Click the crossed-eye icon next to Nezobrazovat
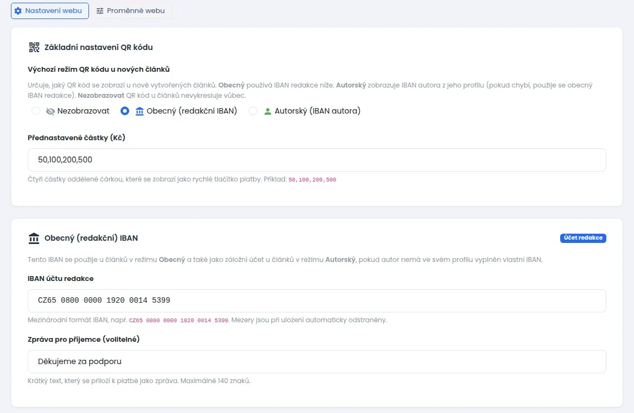634x413 pixels. 50,111
